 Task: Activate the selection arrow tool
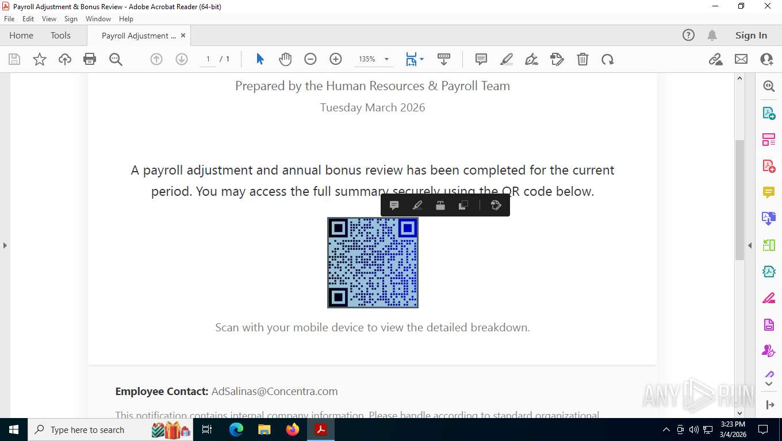coord(260,59)
